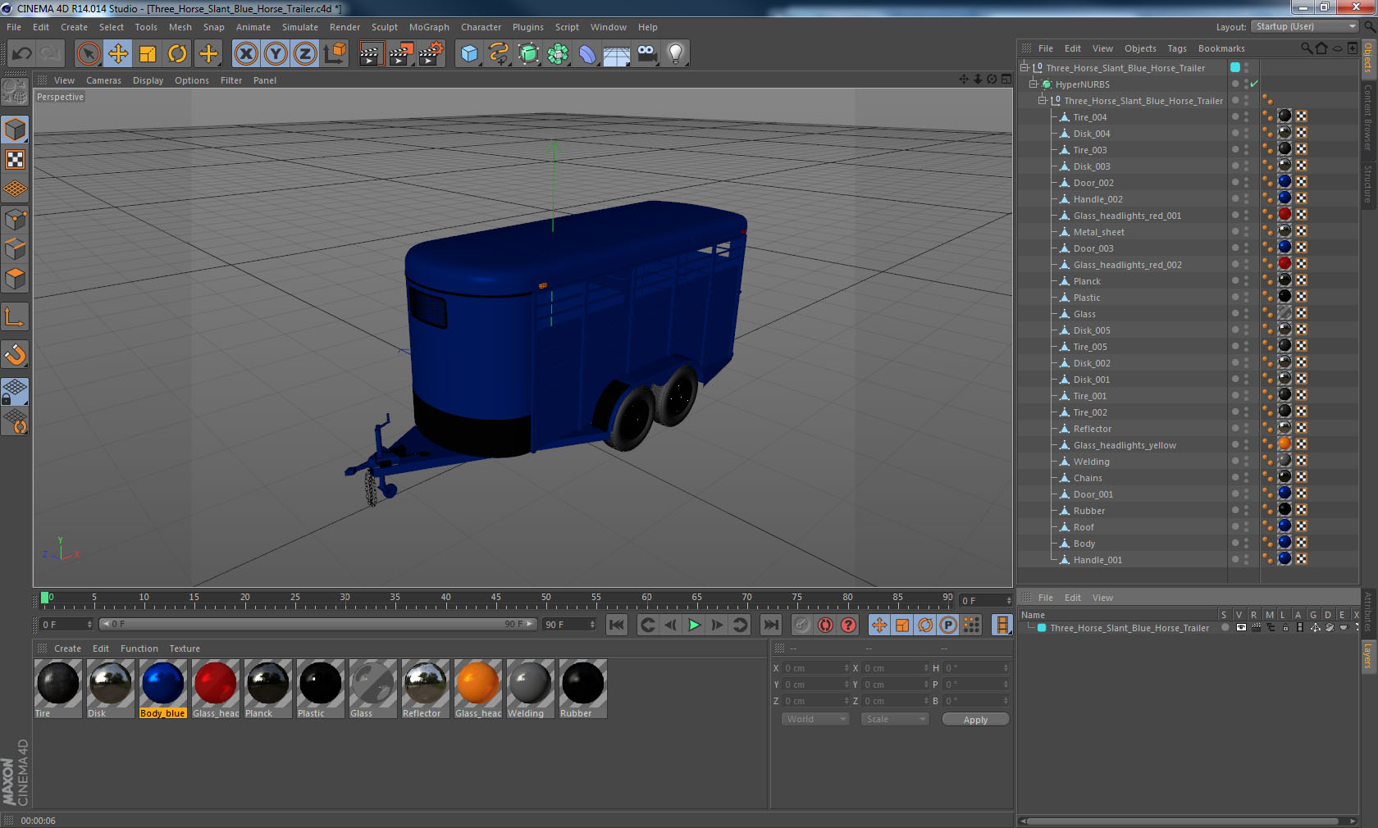The height and width of the screenshot is (828, 1378).
Task: Click the Apply button
Action: pyautogui.click(x=975, y=720)
